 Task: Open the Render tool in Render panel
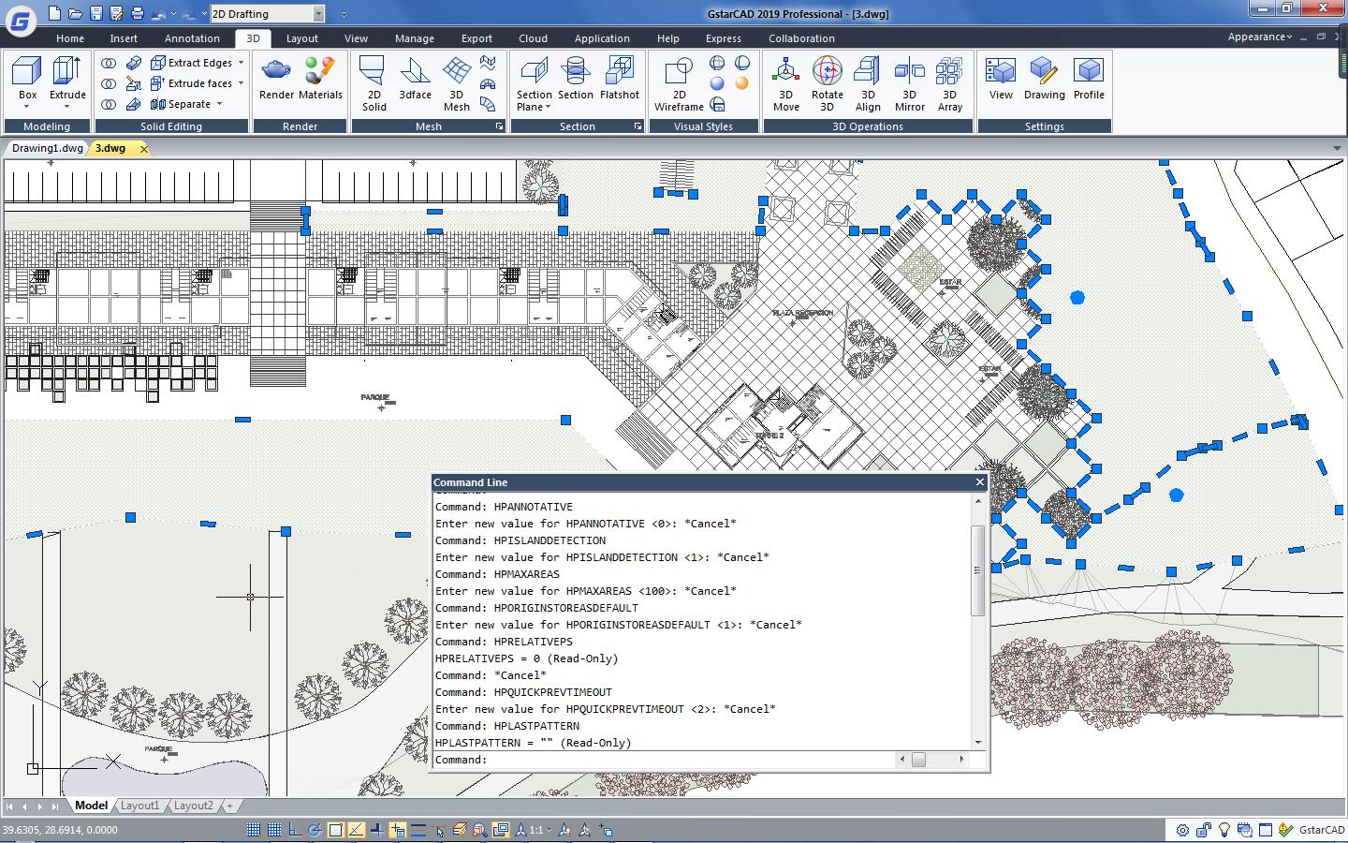click(274, 80)
